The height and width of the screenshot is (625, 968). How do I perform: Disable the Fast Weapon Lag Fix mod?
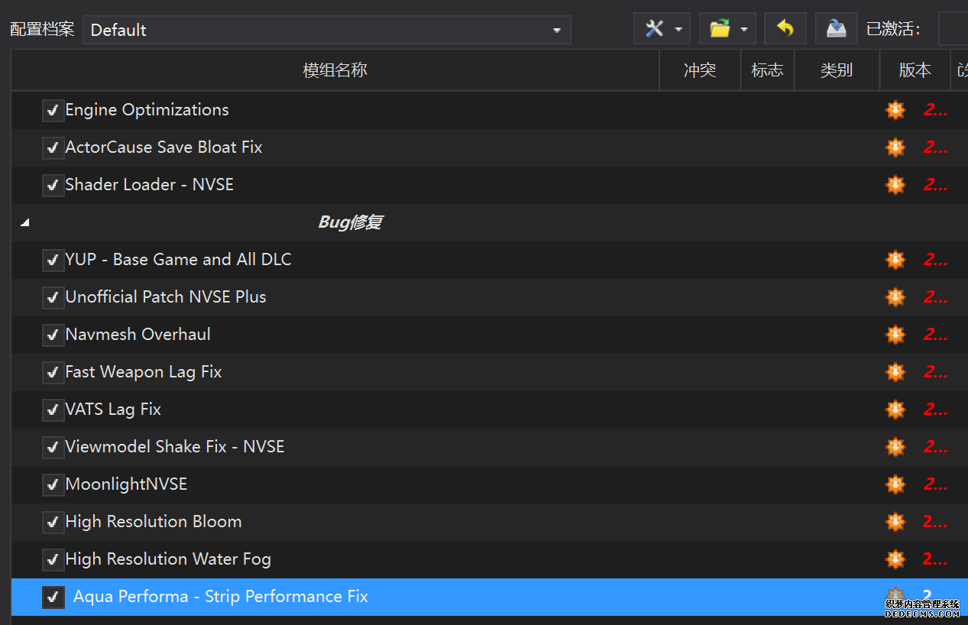tap(53, 372)
